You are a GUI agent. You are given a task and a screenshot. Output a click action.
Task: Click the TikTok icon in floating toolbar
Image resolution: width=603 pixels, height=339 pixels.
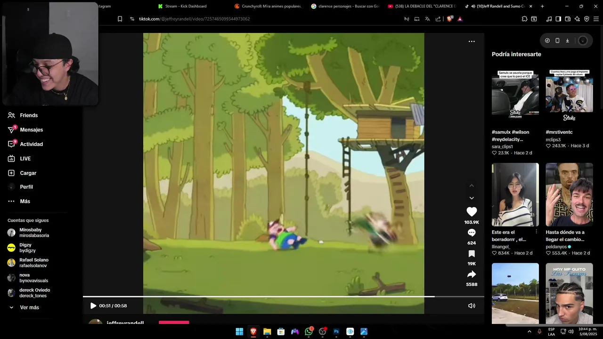547,40
